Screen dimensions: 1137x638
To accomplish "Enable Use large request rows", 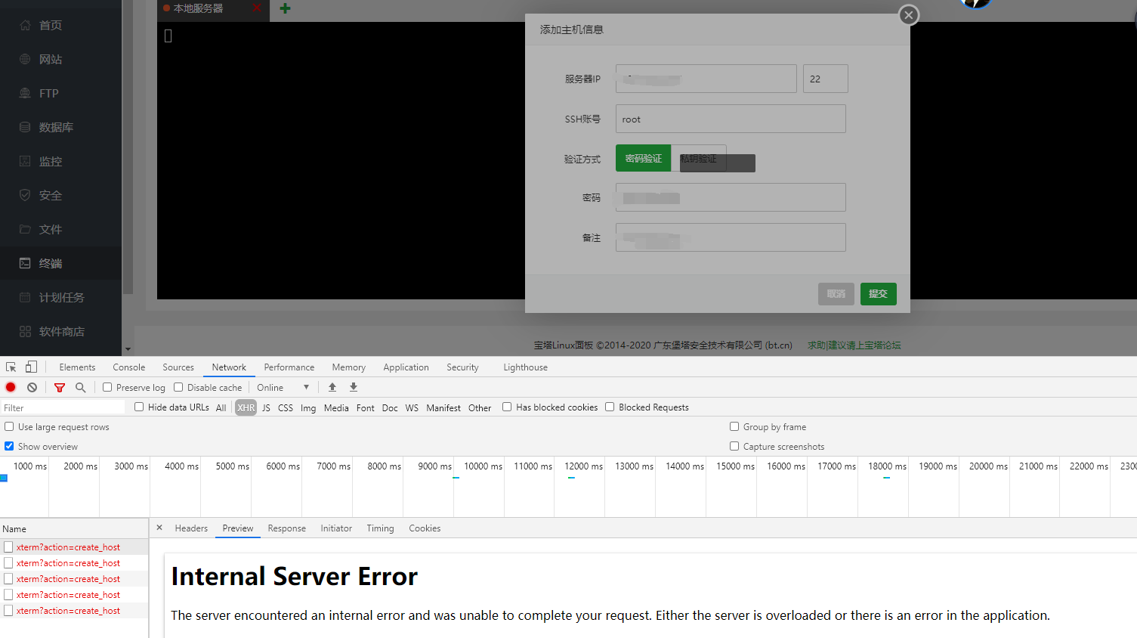I will (x=9, y=426).
